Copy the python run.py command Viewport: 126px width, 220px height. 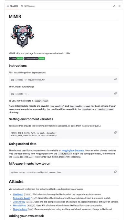(115, 172)
